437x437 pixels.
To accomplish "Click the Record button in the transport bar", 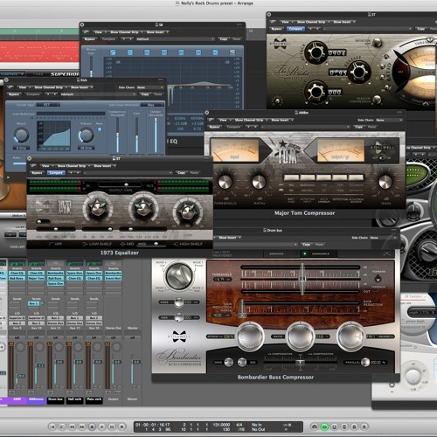I will (121, 427).
